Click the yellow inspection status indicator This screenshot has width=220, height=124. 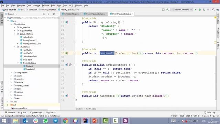216,18
